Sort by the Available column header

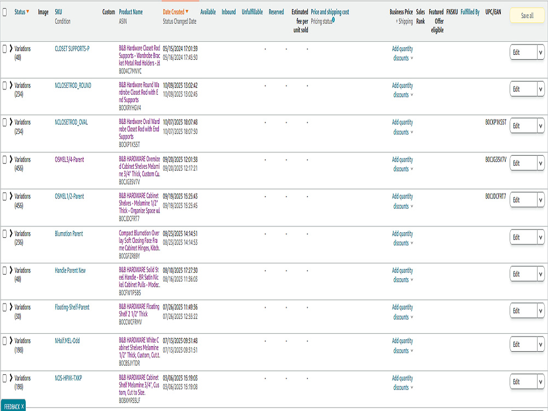pos(208,12)
